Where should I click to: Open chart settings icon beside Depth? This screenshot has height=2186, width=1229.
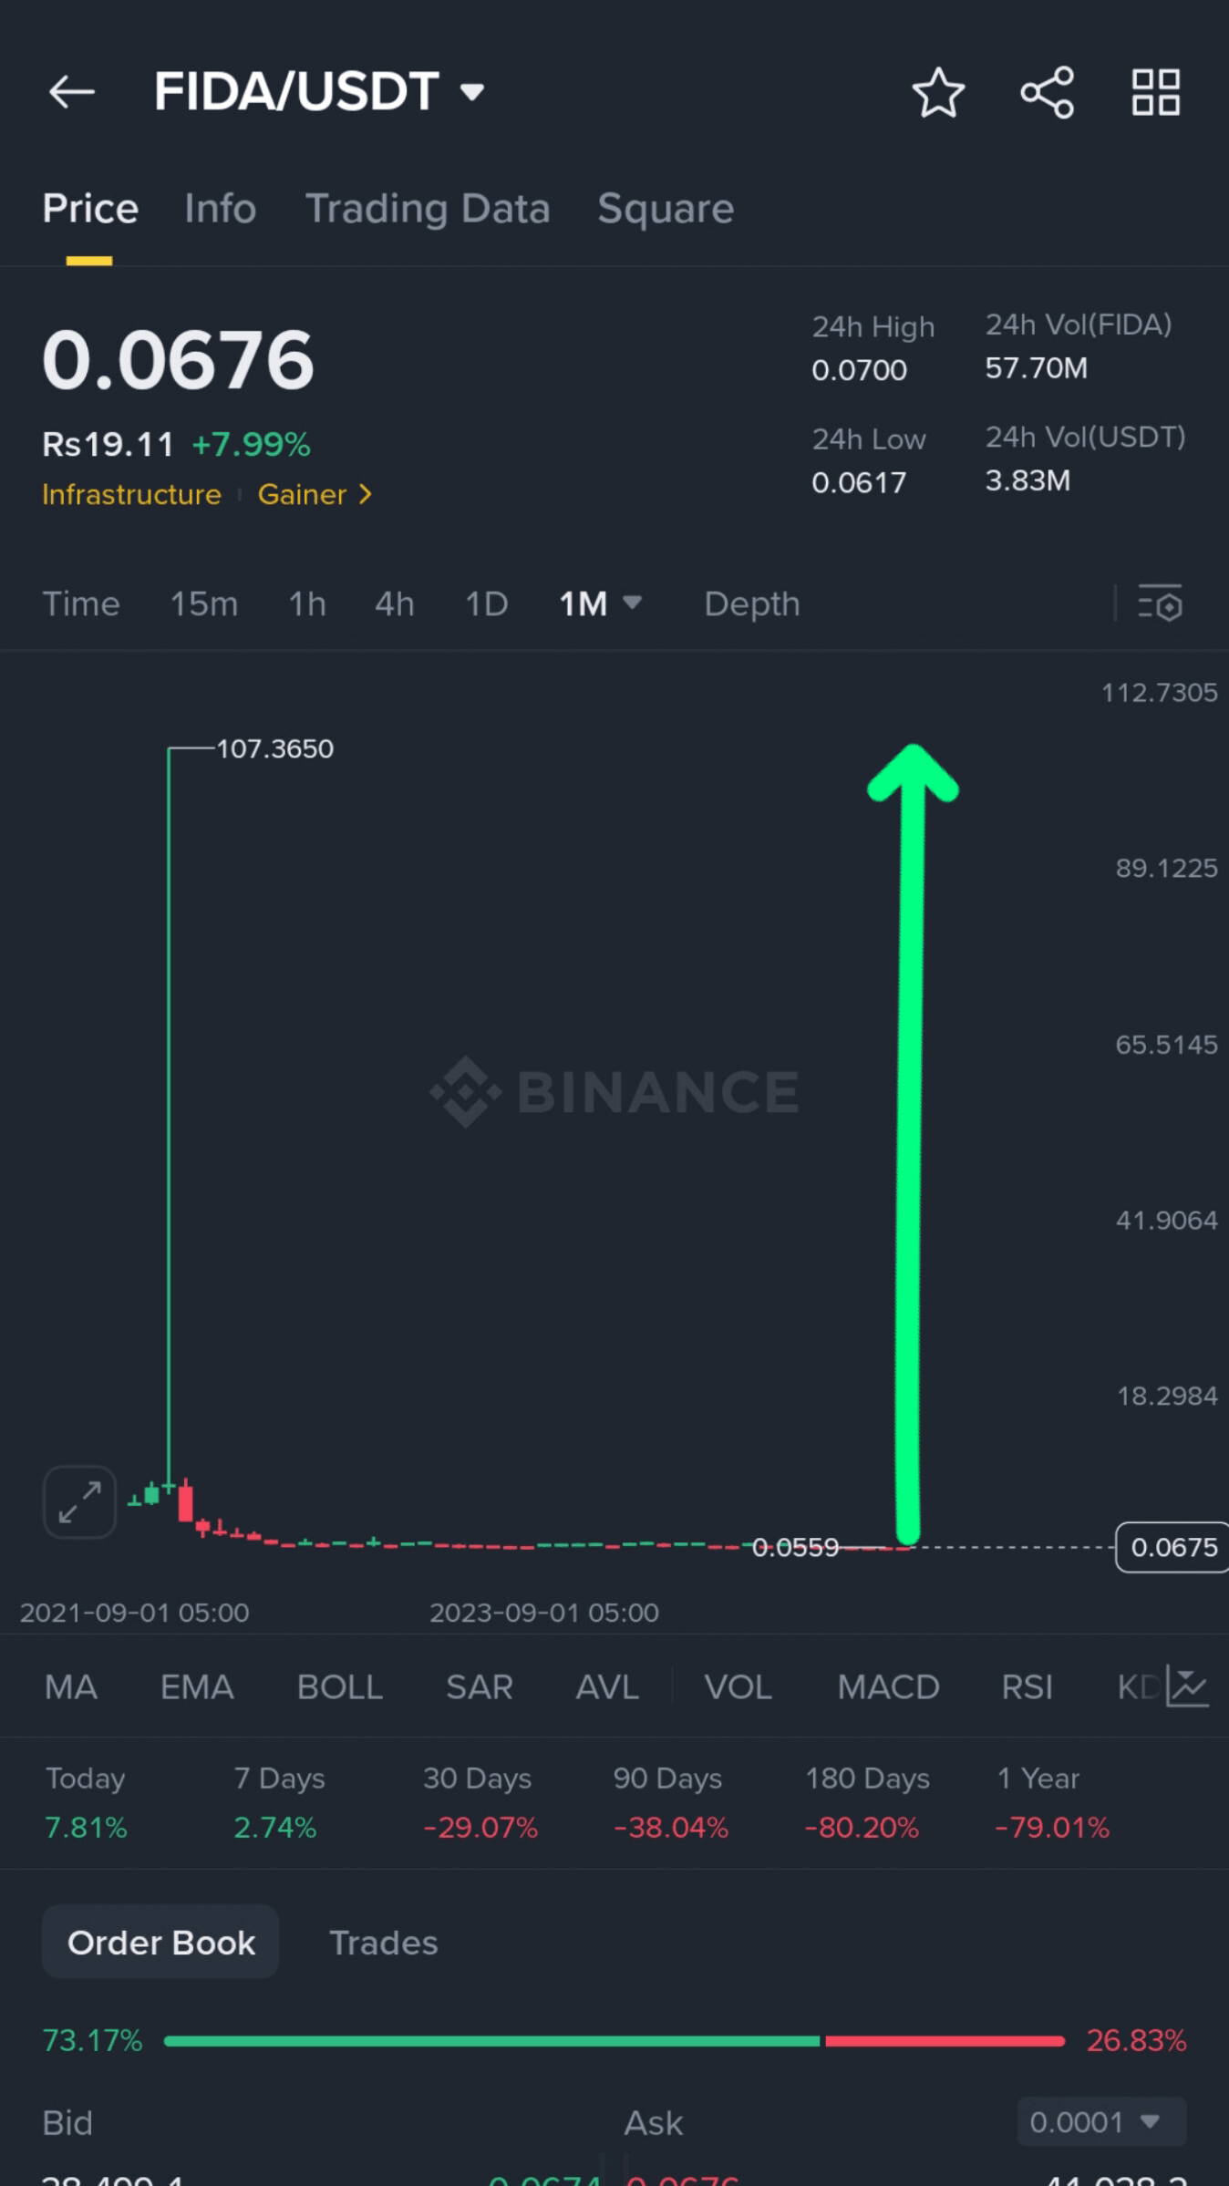pos(1161,603)
